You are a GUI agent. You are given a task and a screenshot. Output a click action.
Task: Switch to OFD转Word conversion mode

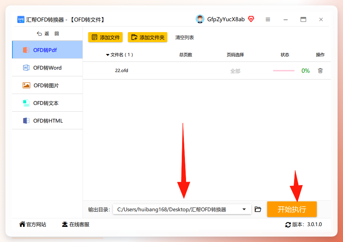pos(47,67)
